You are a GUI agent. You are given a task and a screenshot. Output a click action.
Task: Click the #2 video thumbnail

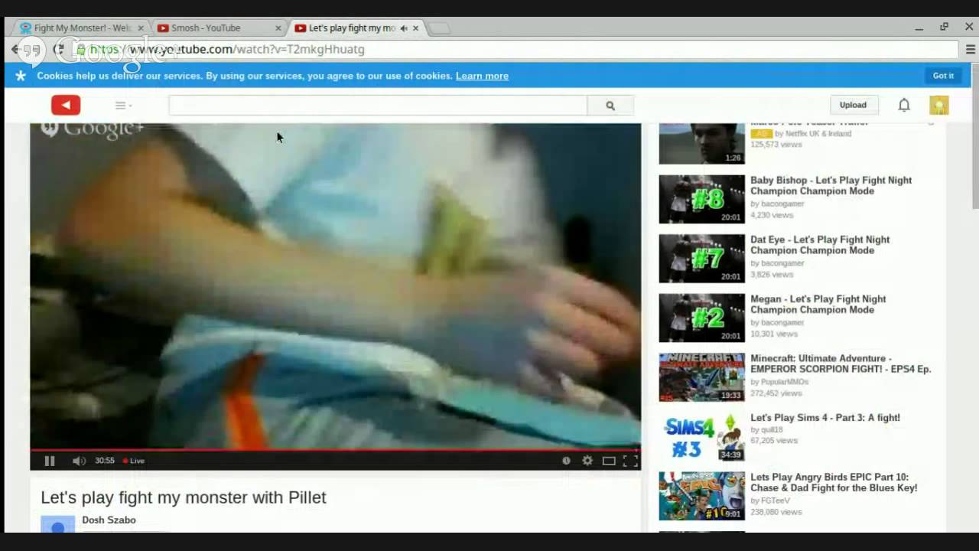click(701, 318)
